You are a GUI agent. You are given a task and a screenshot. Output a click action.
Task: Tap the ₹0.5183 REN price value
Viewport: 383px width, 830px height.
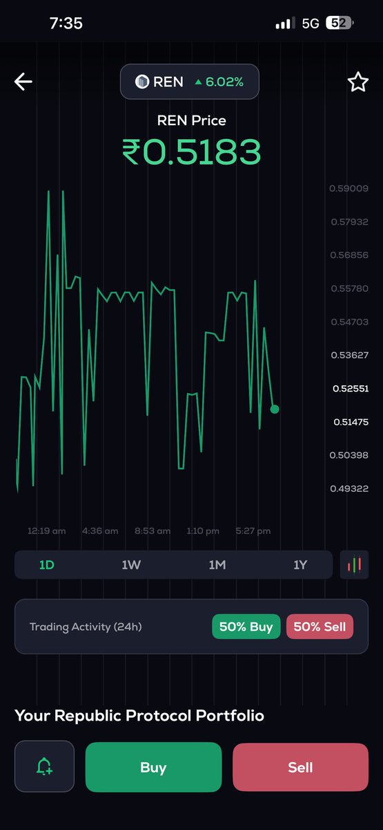click(x=191, y=152)
